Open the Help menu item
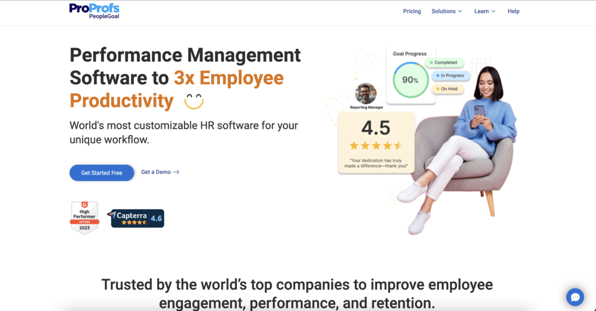 pyautogui.click(x=513, y=11)
